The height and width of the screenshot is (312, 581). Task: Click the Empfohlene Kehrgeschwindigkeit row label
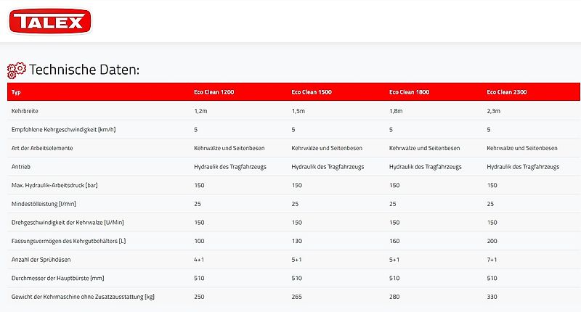(x=64, y=130)
